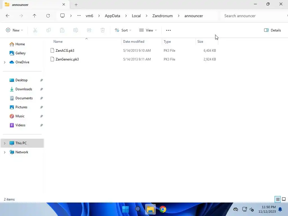This screenshot has height=216, width=288.
Task: Go up one folder level
Action: pyautogui.click(x=34, y=16)
